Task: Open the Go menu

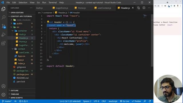Action: [38, 3]
